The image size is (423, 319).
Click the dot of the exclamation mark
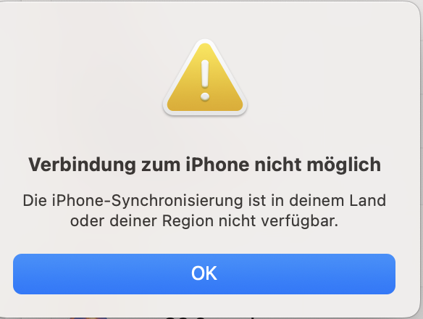point(205,96)
